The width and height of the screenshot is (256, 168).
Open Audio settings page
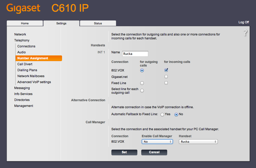22,52
